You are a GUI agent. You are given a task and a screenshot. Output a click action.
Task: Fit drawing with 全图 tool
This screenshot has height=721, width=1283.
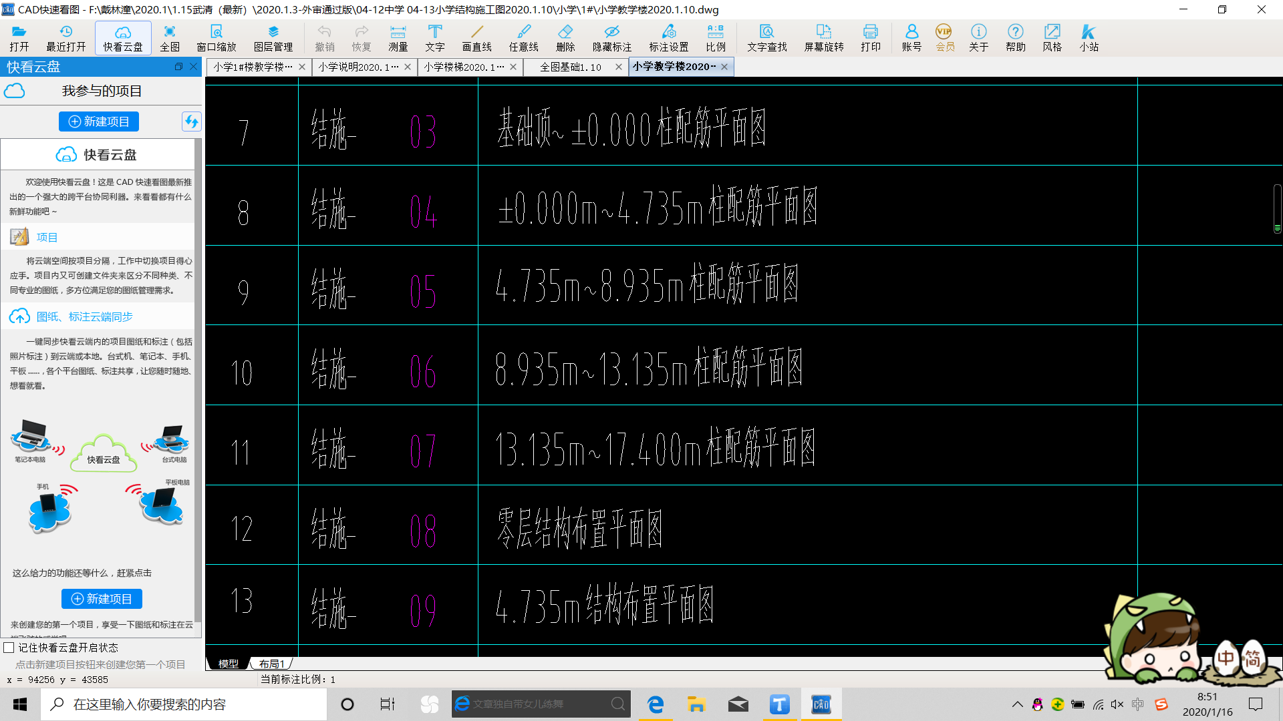170,38
